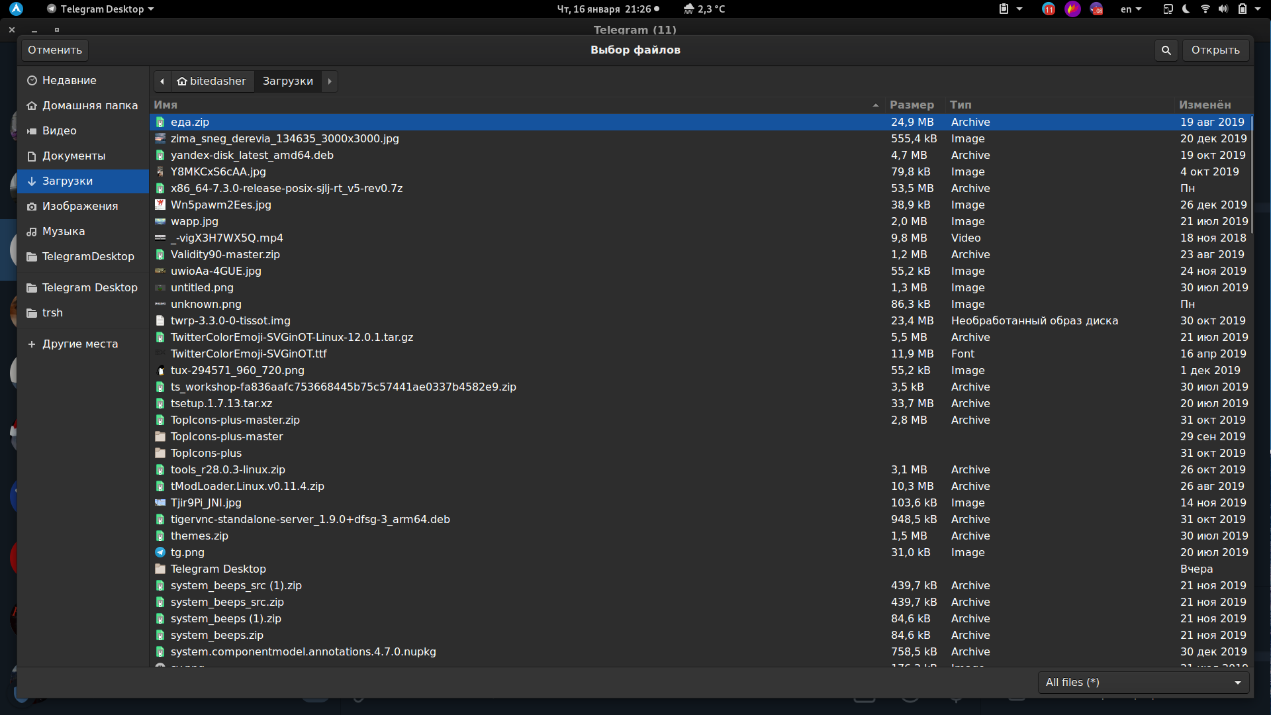This screenshot has width=1271, height=715.
Task: Click the volume icon in system tray
Action: click(1223, 9)
